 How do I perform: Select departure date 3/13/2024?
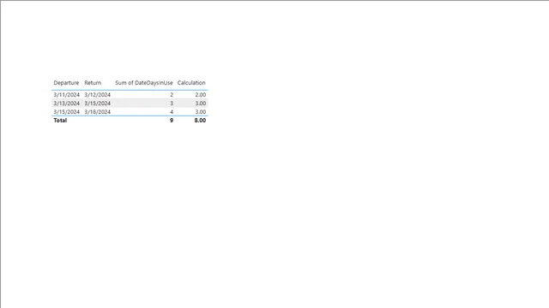click(67, 104)
